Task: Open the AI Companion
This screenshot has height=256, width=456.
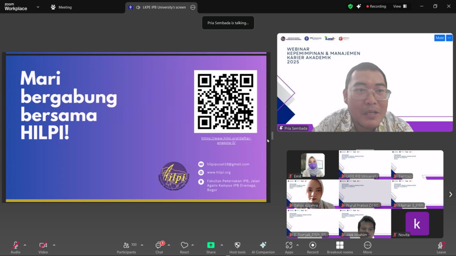Action: [263, 247]
